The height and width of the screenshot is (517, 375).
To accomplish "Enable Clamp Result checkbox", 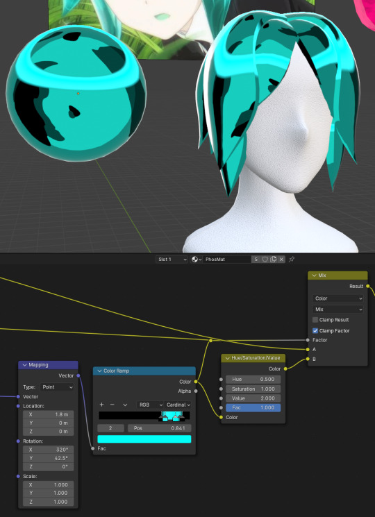I will pyautogui.click(x=315, y=320).
